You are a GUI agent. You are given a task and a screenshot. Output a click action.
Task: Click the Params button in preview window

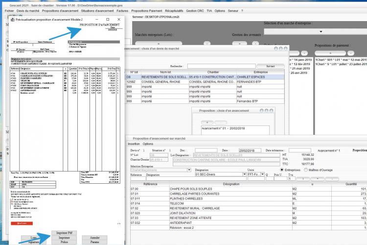(x=95, y=242)
